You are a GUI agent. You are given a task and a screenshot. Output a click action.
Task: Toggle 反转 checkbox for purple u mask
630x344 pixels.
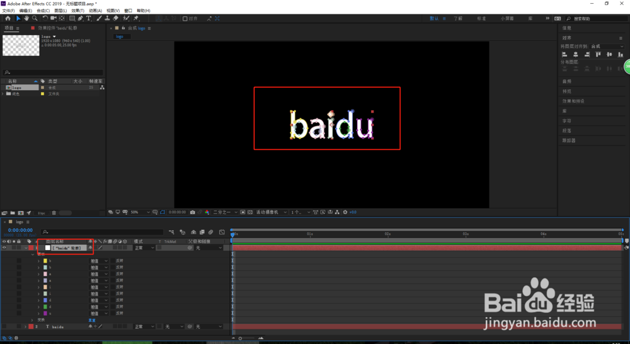click(x=113, y=314)
